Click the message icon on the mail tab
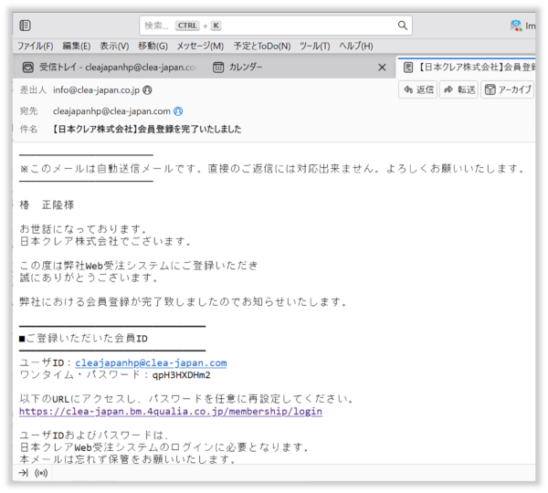Viewport: 548px width, 493px height. (408, 67)
